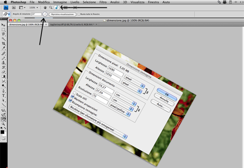Open pixel unit dropdown beside Larghezza 1680
244x168 pixels.
tap(135, 81)
